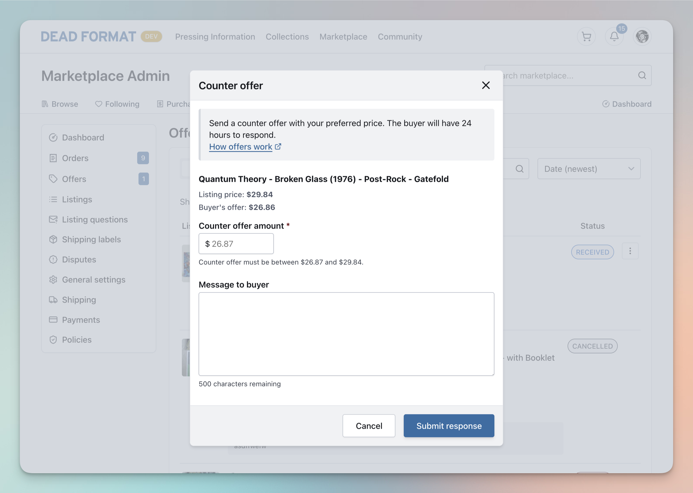Select the Community navigation item
The height and width of the screenshot is (493, 693).
pos(400,37)
